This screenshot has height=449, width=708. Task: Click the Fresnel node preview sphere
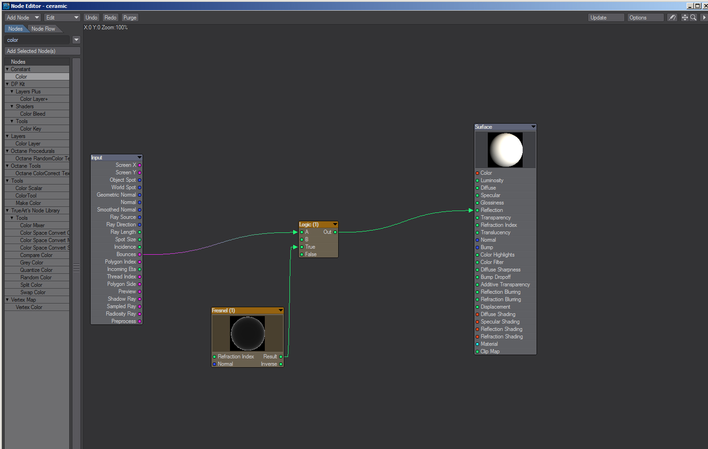tap(248, 334)
